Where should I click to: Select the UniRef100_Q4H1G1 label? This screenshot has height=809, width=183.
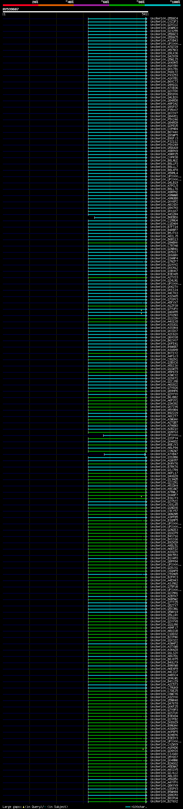(164, 85)
